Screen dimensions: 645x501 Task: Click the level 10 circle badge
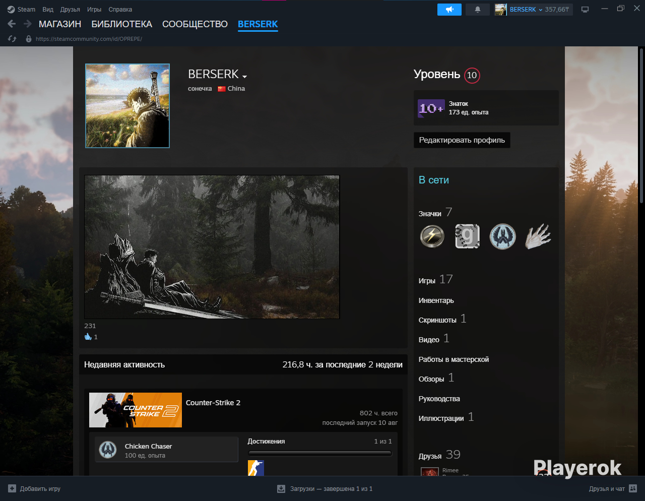pyautogui.click(x=472, y=75)
